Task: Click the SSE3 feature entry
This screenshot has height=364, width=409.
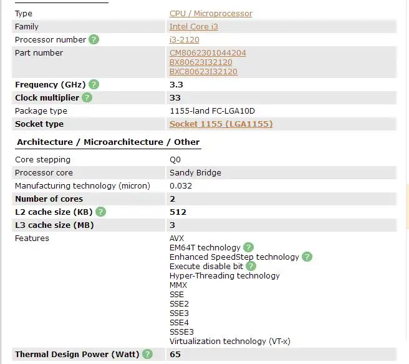Action: 179,313
